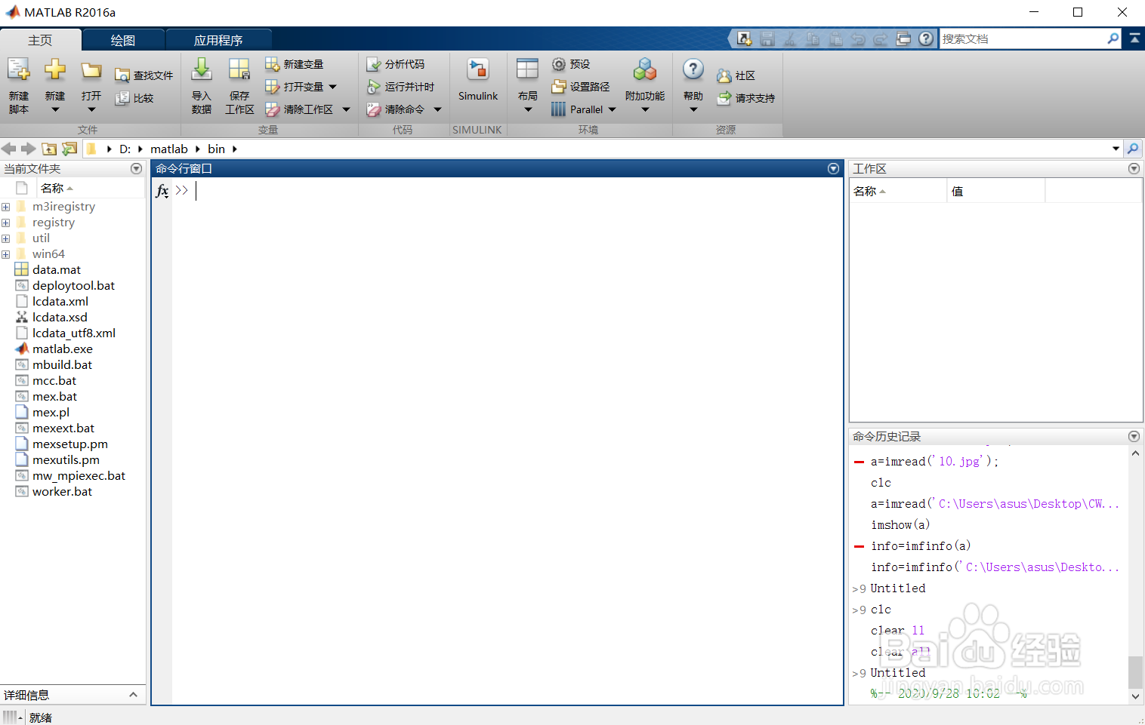This screenshot has height=725, width=1145.
Task: Switch to the Apps (应用程序) tab
Action: pos(218,40)
